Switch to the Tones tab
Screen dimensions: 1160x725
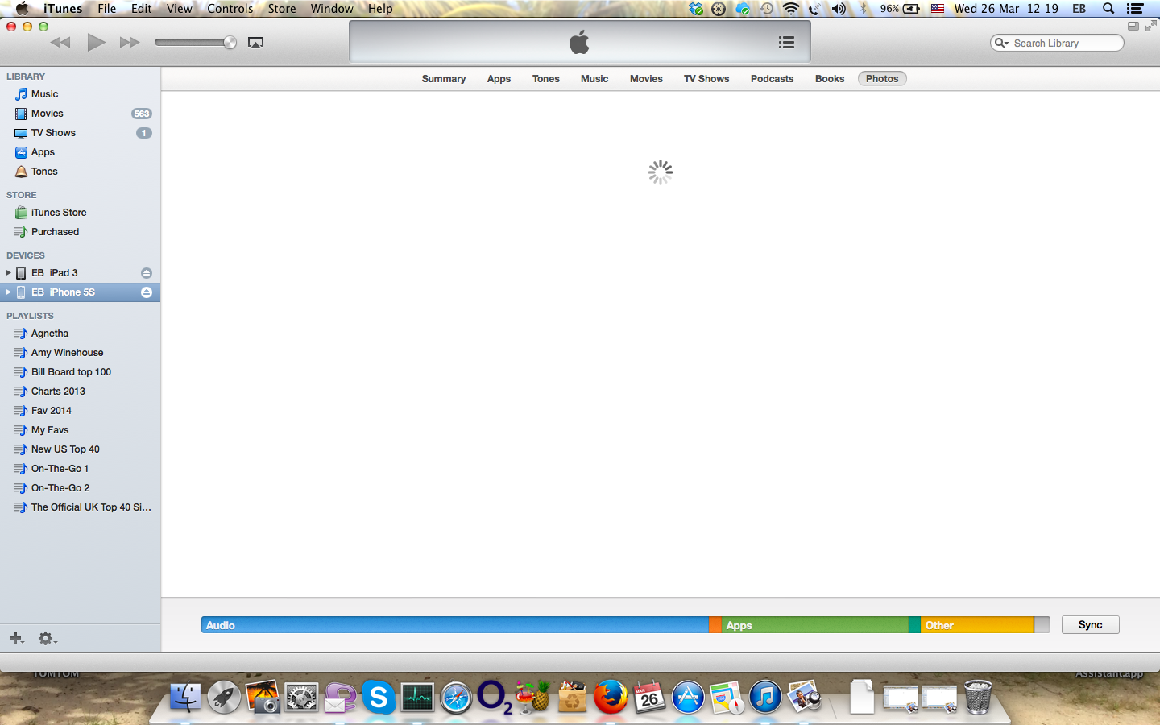click(545, 79)
